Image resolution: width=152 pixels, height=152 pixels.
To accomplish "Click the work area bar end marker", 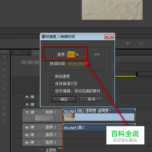I will coord(137,74).
